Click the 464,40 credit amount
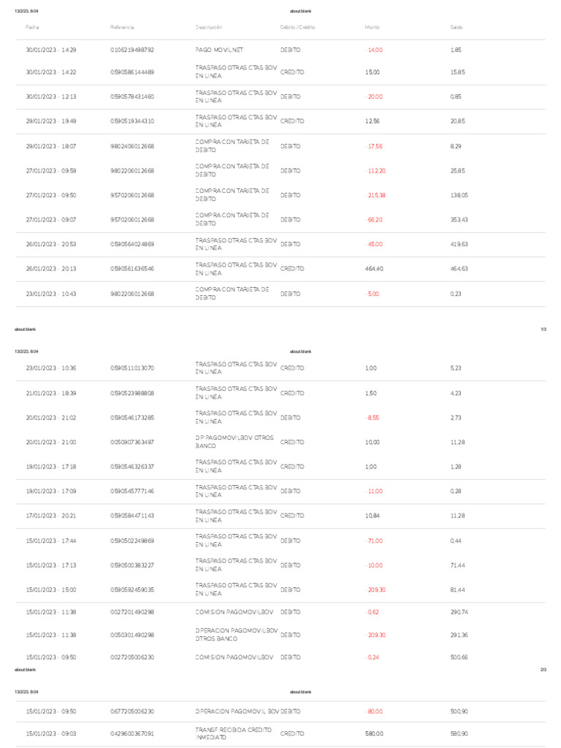This screenshot has height=748, width=561. (373, 269)
